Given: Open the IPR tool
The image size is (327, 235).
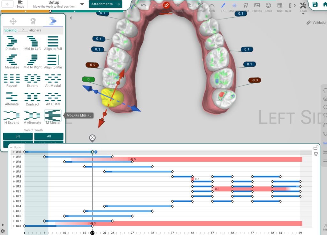Looking at the screenshot, I should 223,6.
